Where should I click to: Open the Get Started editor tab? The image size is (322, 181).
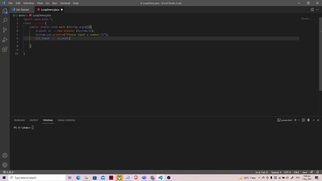pyautogui.click(x=22, y=10)
